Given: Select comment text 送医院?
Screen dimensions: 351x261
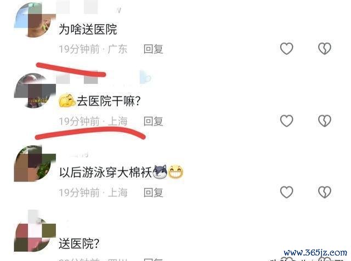Looking at the screenshot, I should [79, 243].
